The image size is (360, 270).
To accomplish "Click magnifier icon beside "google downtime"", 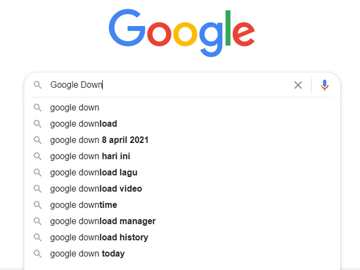I will (x=37, y=205).
